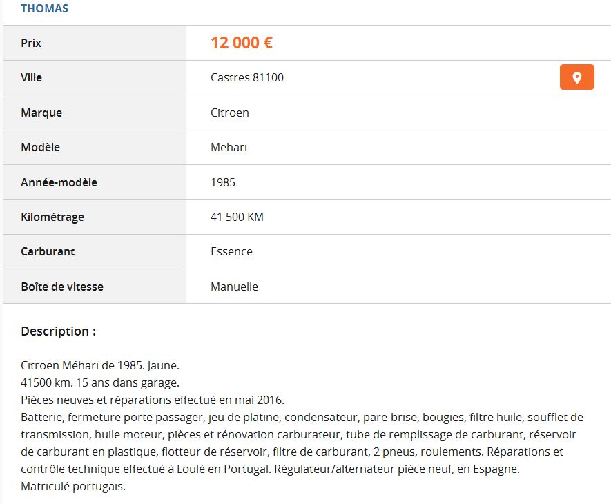611x504 pixels.
Task: Click the Citroen brand value
Action: click(x=229, y=113)
